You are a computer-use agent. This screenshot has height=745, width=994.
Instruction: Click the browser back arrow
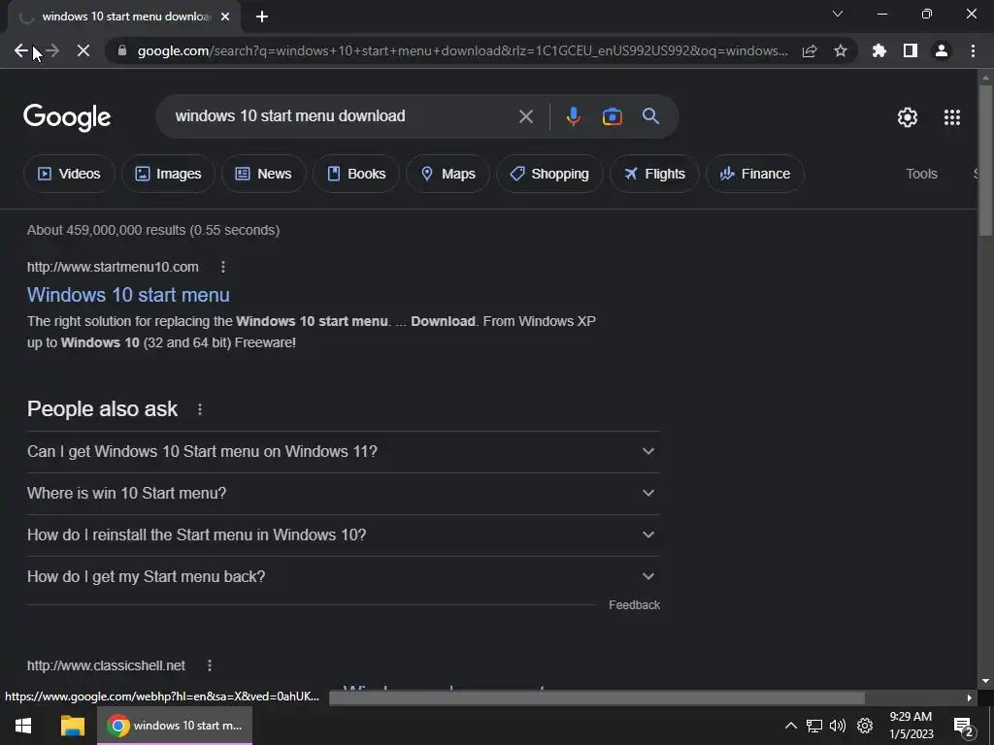(x=21, y=50)
